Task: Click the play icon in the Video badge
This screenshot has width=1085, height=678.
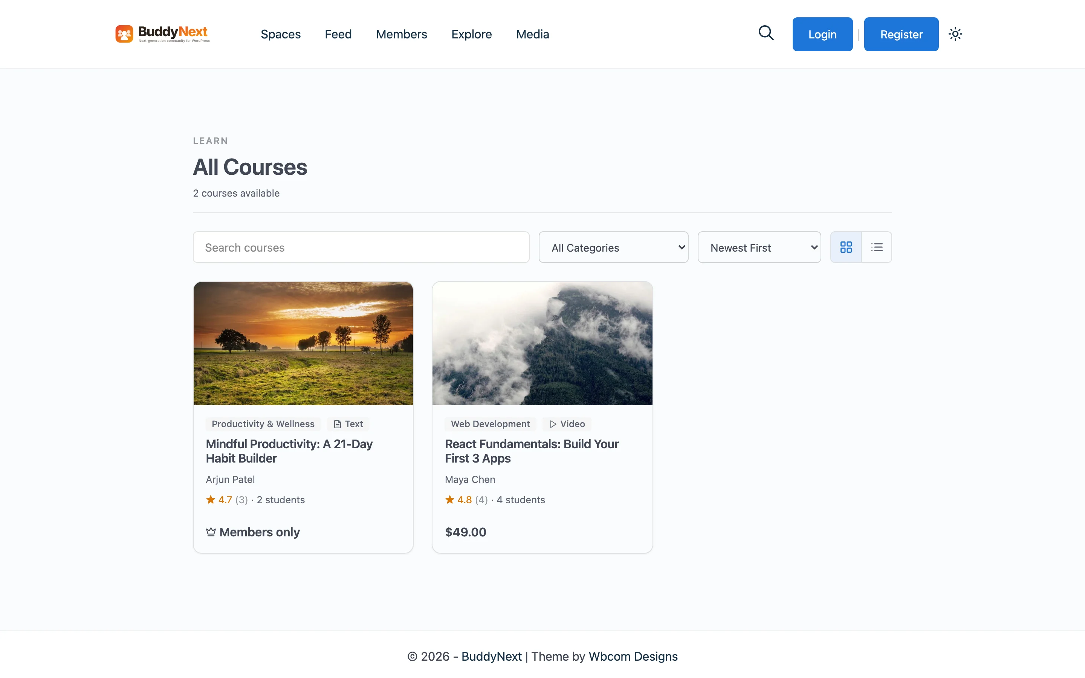Action: click(553, 424)
